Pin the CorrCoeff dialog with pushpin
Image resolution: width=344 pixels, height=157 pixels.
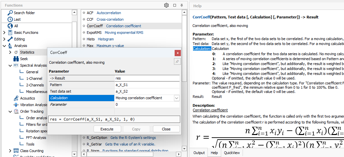177,61
